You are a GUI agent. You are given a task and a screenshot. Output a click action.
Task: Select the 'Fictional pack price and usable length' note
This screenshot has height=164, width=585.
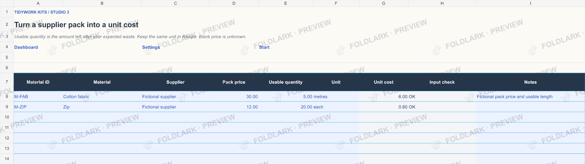click(x=531, y=97)
